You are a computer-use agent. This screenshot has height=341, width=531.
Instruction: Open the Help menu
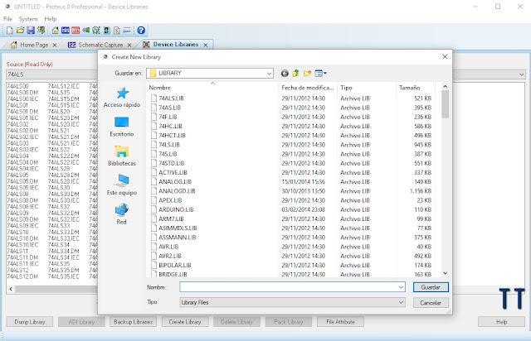(51, 19)
